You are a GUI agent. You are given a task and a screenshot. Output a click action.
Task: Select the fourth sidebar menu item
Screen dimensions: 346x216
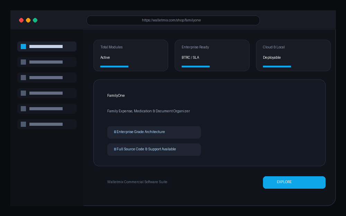pyautogui.click(x=47, y=93)
